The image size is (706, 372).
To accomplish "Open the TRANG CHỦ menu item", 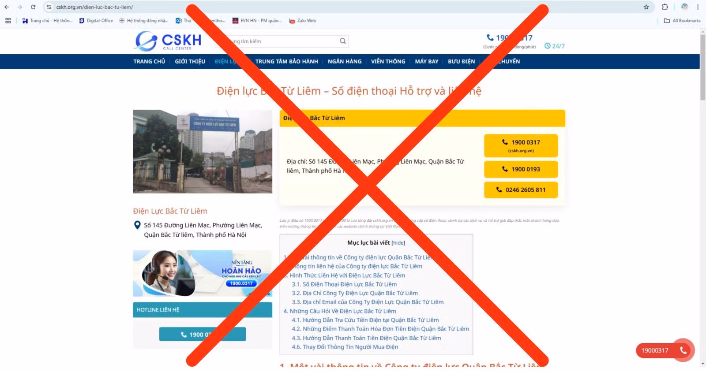I will (x=149, y=62).
